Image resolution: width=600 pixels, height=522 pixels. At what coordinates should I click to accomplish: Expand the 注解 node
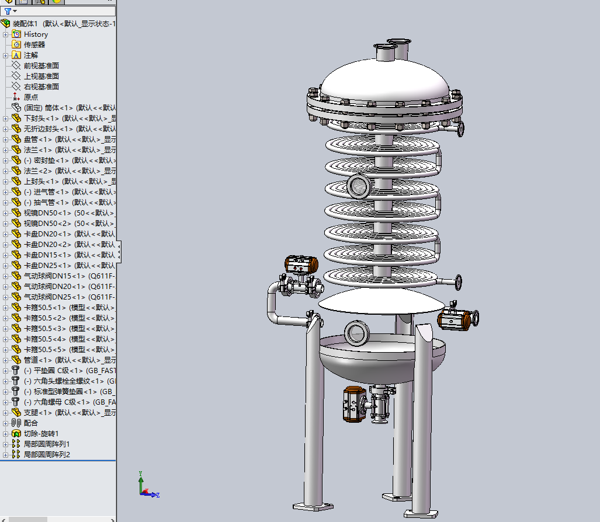tap(5, 55)
